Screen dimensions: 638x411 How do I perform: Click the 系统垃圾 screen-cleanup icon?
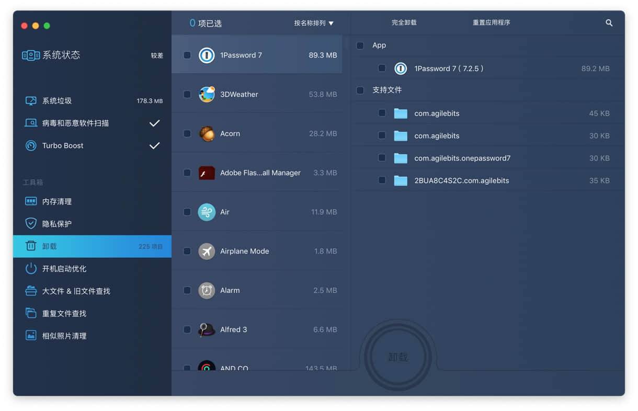(x=31, y=101)
